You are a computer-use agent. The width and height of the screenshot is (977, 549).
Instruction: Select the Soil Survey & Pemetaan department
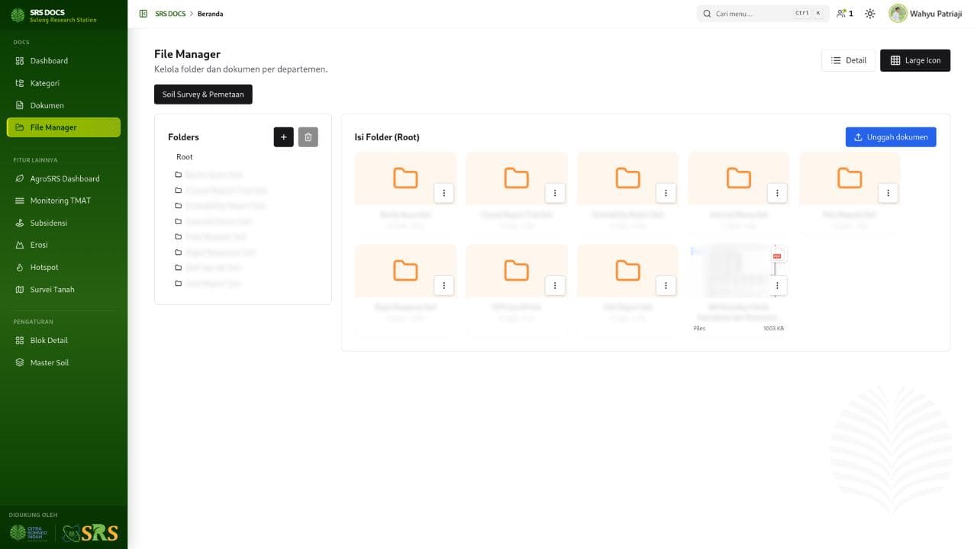click(203, 95)
